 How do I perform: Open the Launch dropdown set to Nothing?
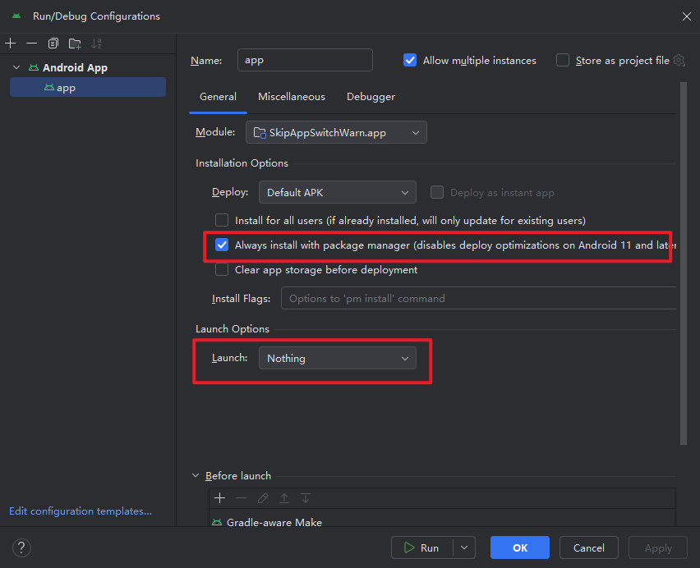tap(338, 358)
